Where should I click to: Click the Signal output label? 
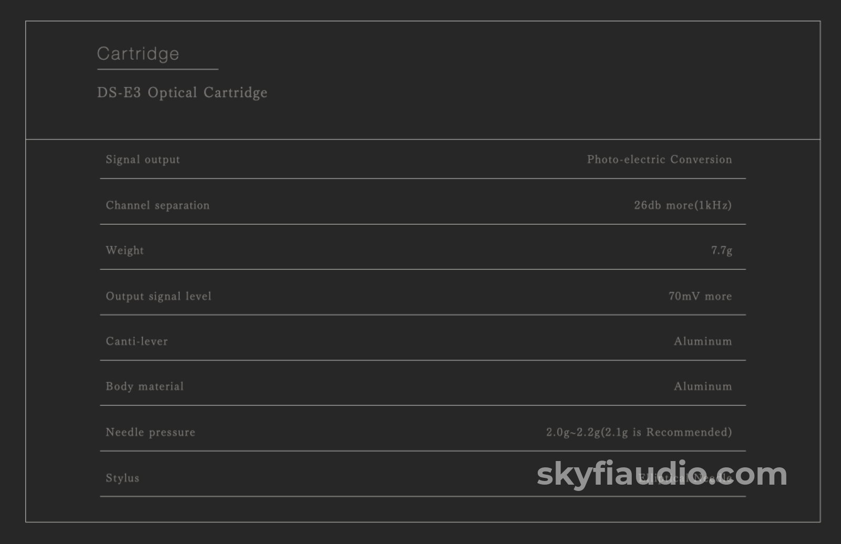point(143,160)
